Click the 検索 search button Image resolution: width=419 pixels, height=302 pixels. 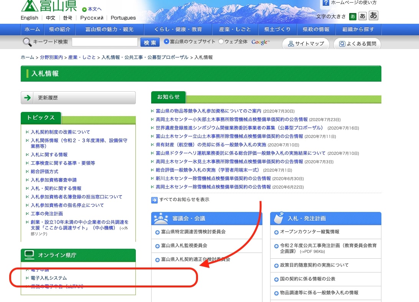click(x=150, y=43)
